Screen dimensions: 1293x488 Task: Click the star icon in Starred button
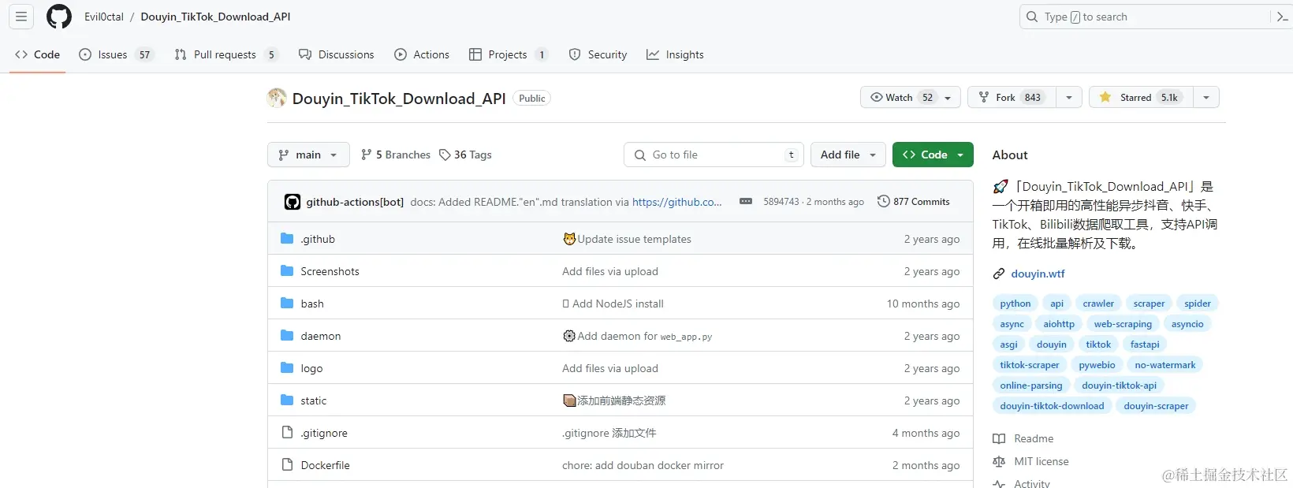[1105, 97]
